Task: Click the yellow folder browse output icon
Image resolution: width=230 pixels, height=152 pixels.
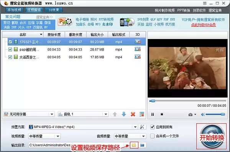Action: 134,145
